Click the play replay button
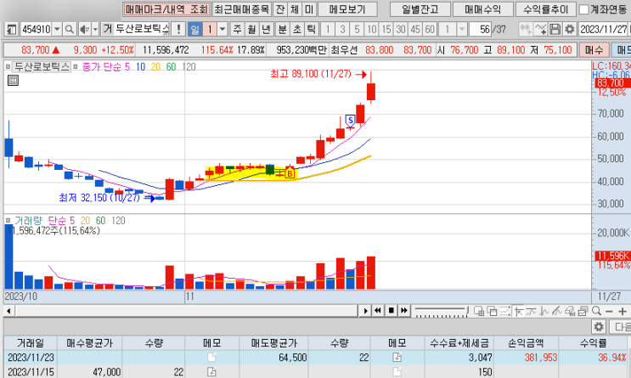The image size is (631, 378). 365,311
